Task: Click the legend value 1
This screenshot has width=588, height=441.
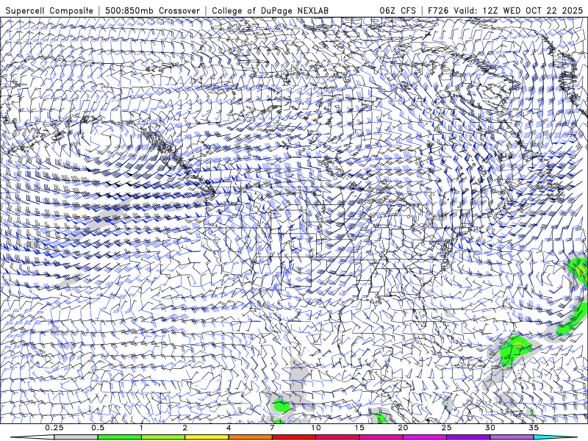Action: (x=141, y=428)
